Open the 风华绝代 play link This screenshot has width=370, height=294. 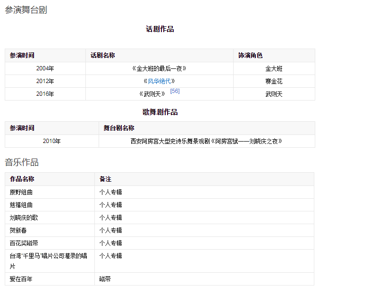coord(159,81)
